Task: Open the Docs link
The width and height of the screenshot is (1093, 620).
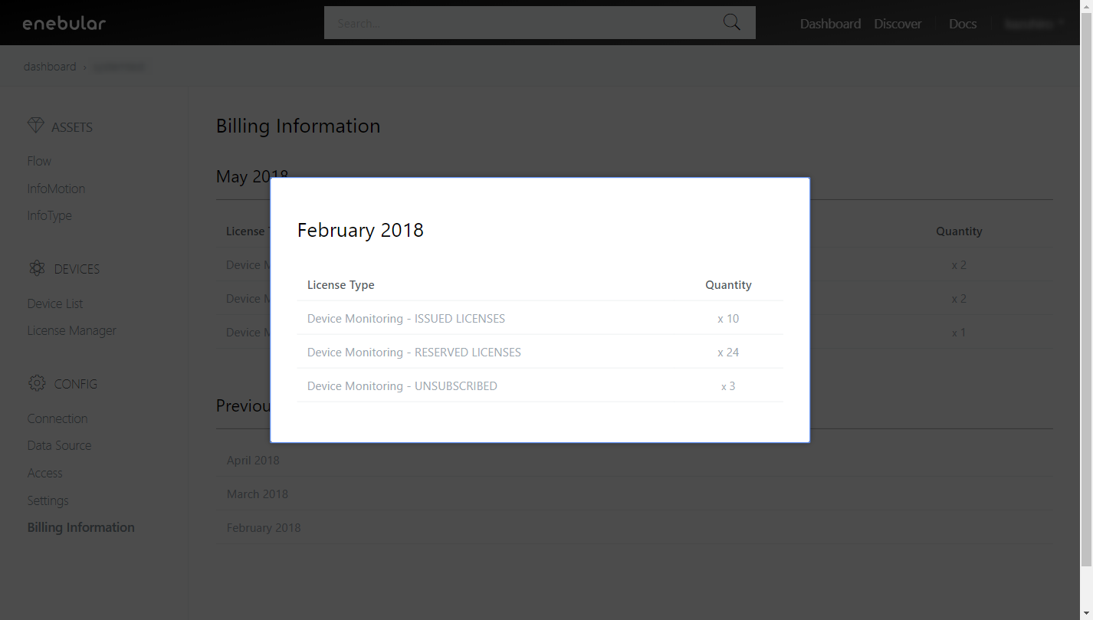Action: coord(962,24)
